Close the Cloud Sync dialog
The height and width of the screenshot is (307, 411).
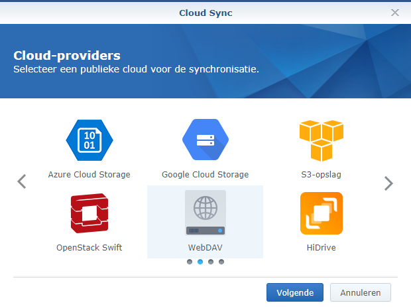395,13
